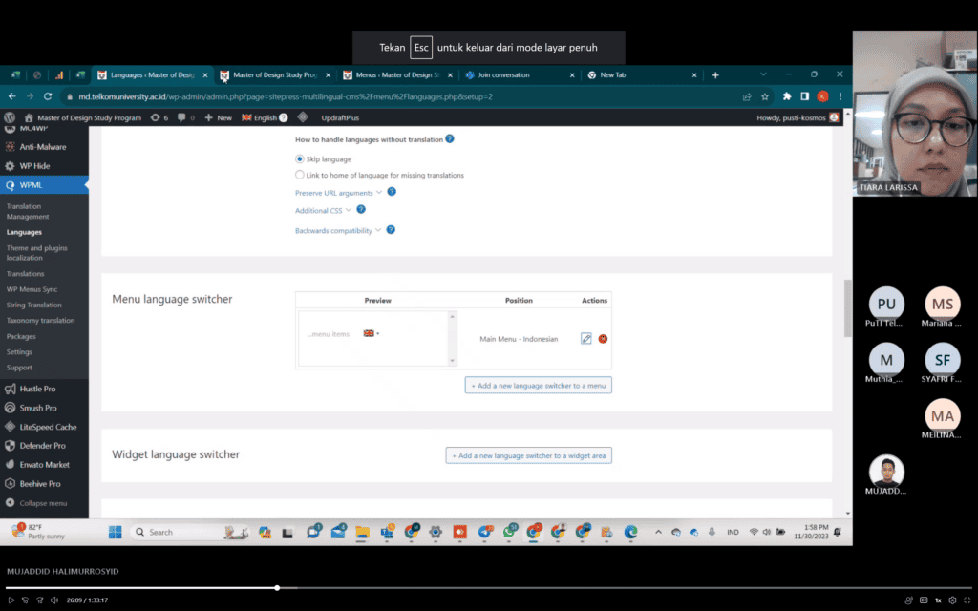Expand Backwards compatibility section

tap(337, 231)
